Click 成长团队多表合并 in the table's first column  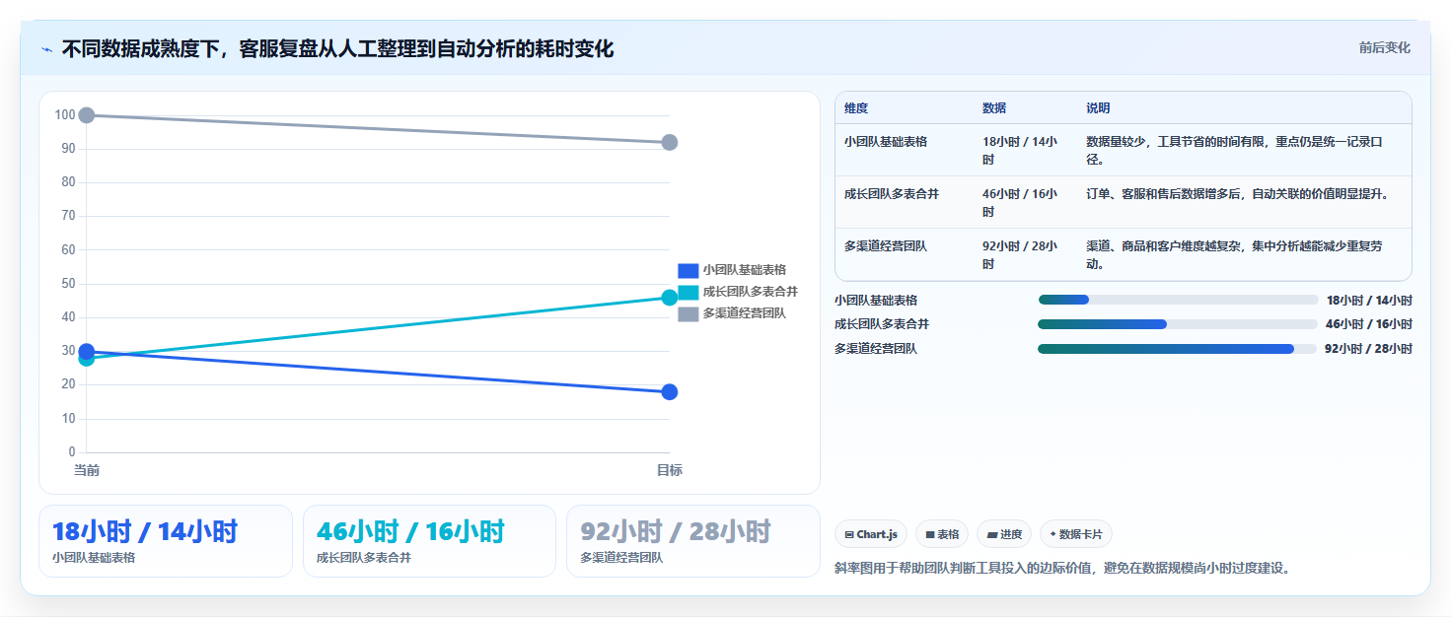click(x=892, y=194)
